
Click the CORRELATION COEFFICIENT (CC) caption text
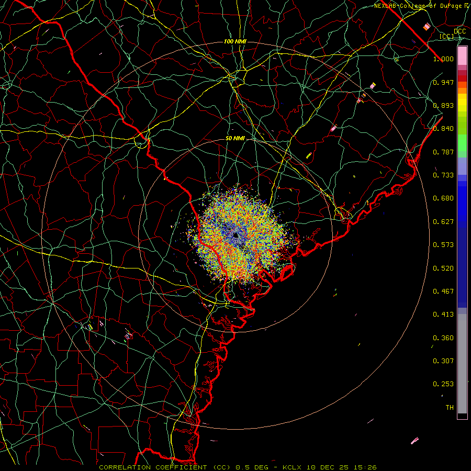point(165,467)
